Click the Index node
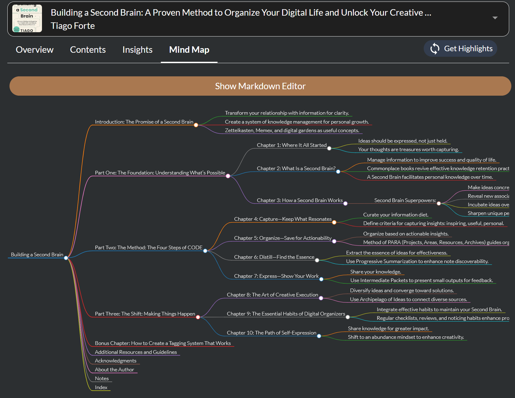515x398 pixels. [x=100, y=387]
